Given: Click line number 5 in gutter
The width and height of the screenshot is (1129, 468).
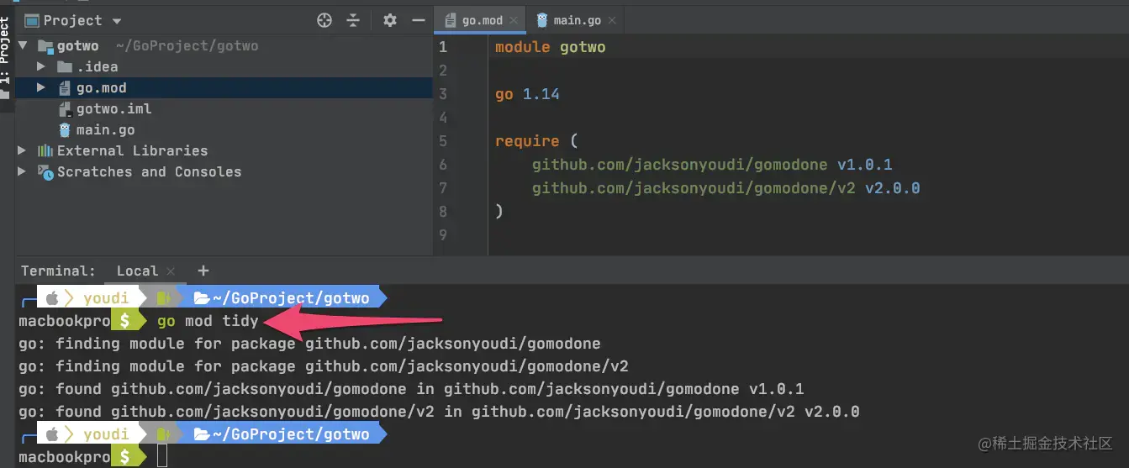Looking at the screenshot, I should (x=443, y=141).
